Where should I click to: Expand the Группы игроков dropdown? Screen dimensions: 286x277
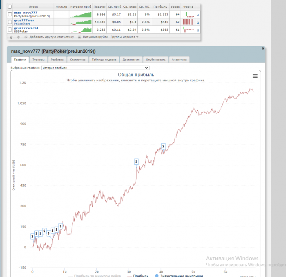click(124, 37)
